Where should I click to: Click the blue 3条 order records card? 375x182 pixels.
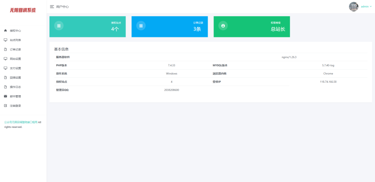point(170,27)
